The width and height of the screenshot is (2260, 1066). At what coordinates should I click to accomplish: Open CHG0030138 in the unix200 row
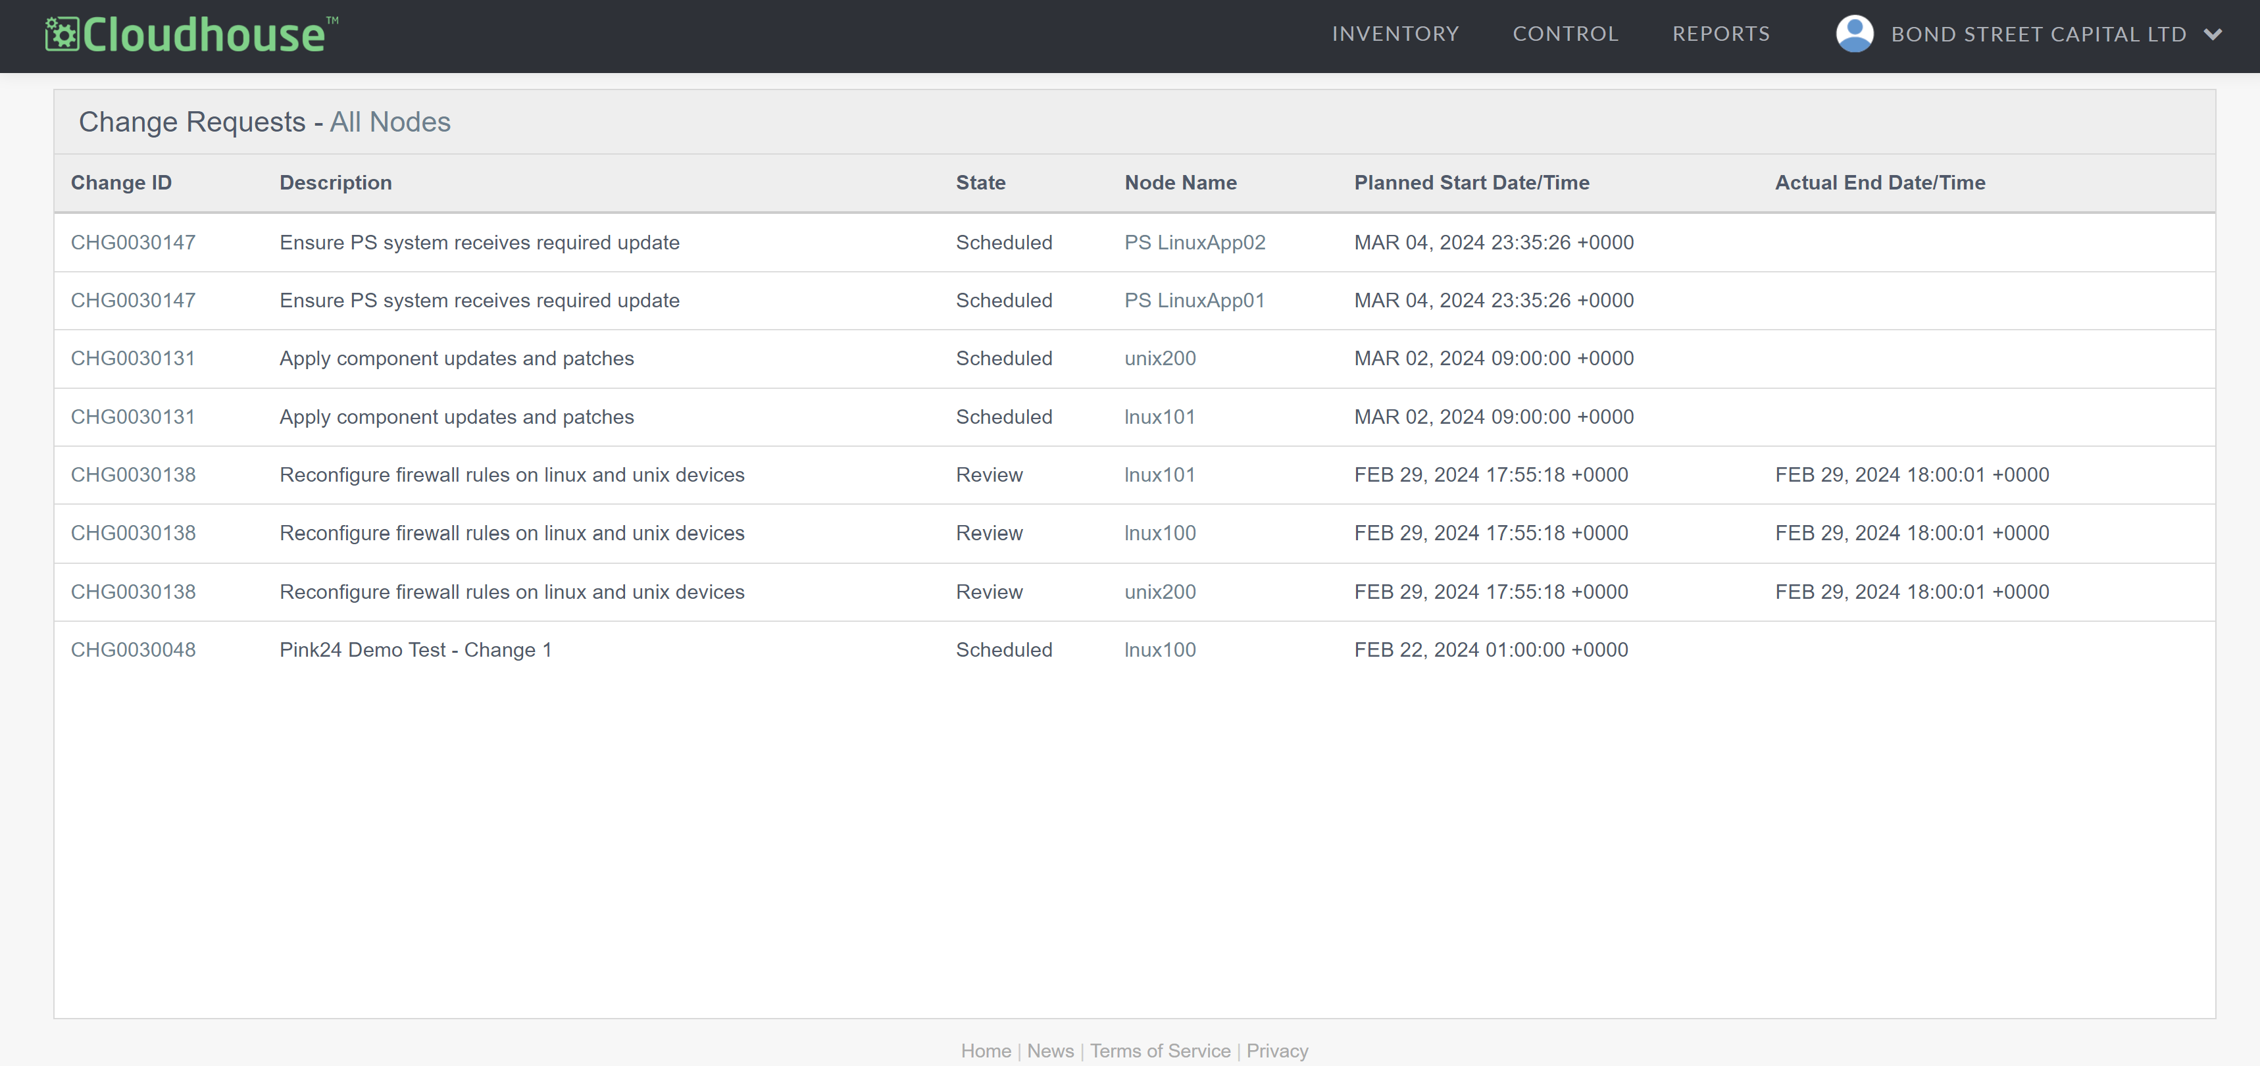click(134, 592)
